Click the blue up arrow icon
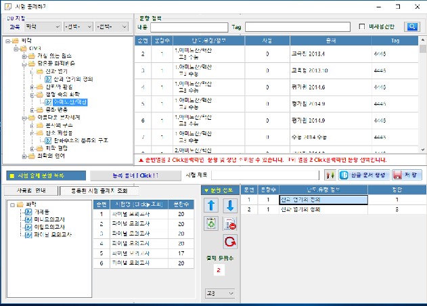Image resolution: width=427 pixels, height=306 pixels. point(211,206)
